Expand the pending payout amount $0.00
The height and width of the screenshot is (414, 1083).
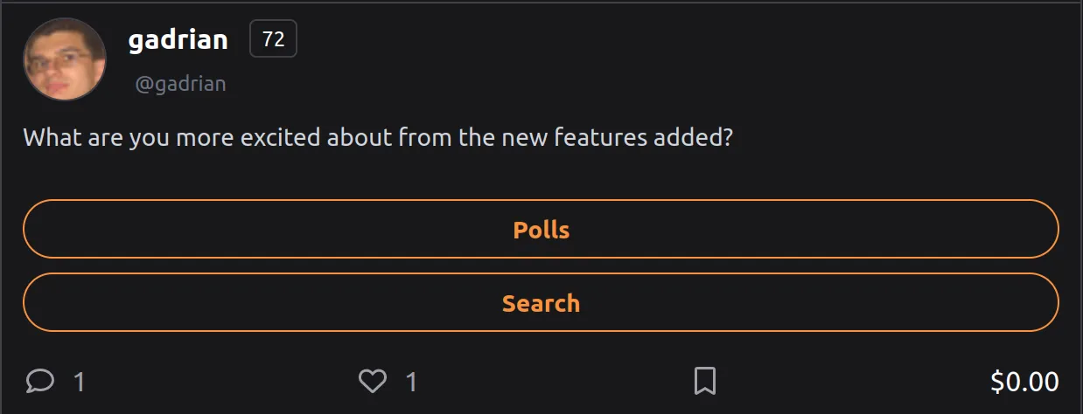coord(1024,382)
